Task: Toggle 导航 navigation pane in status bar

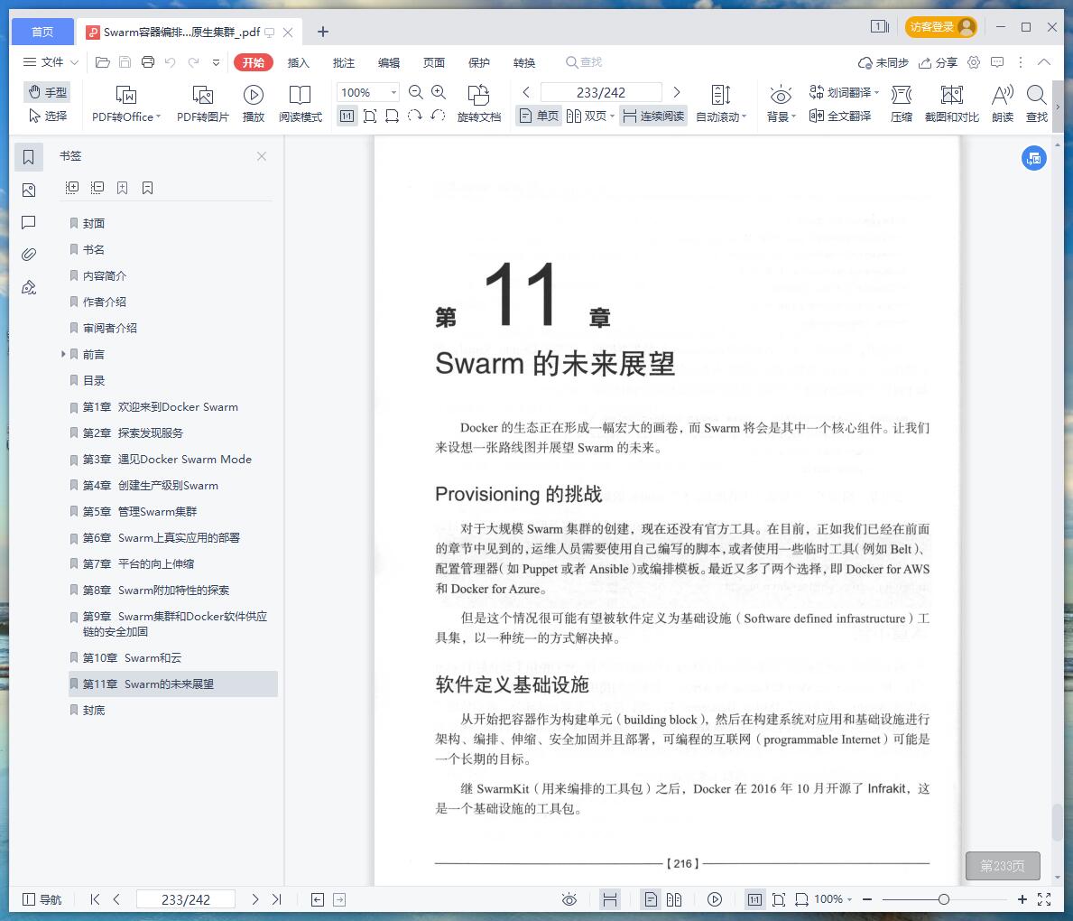Action: coord(42,899)
